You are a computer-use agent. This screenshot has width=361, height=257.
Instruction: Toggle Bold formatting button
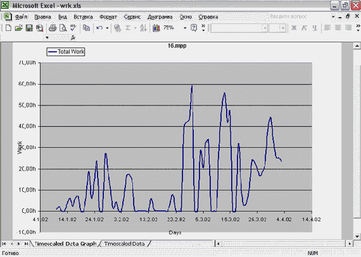point(294,28)
